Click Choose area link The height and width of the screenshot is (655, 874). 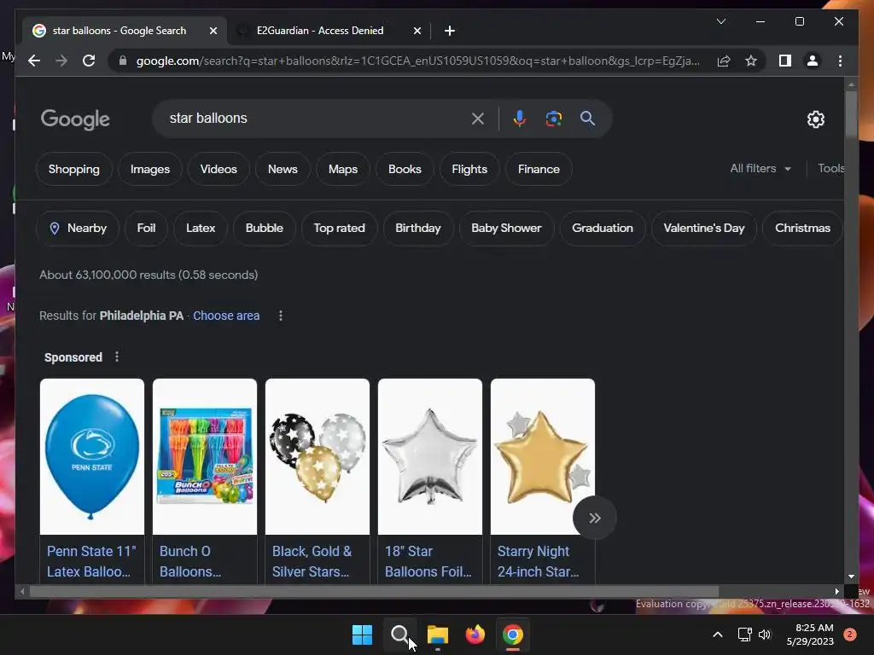click(226, 316)
